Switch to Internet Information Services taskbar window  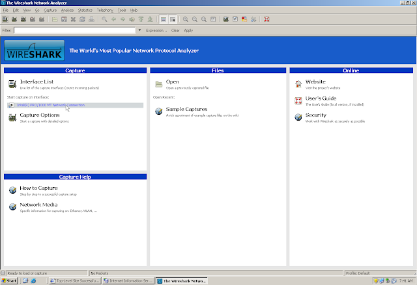tap(128, 280)
